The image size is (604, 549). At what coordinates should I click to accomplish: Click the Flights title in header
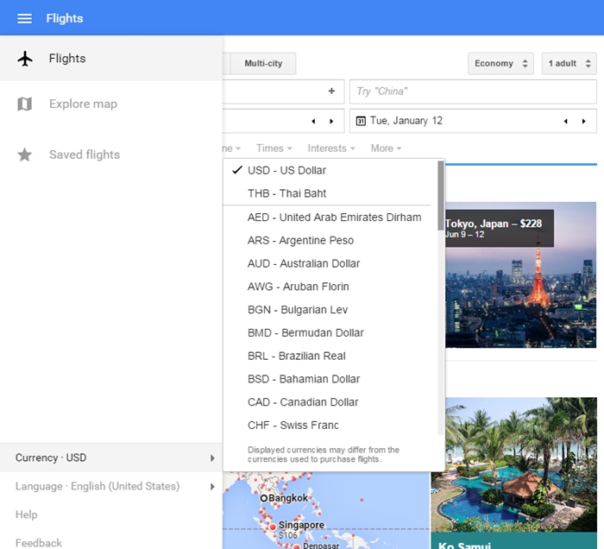click(x=65, y=18)
